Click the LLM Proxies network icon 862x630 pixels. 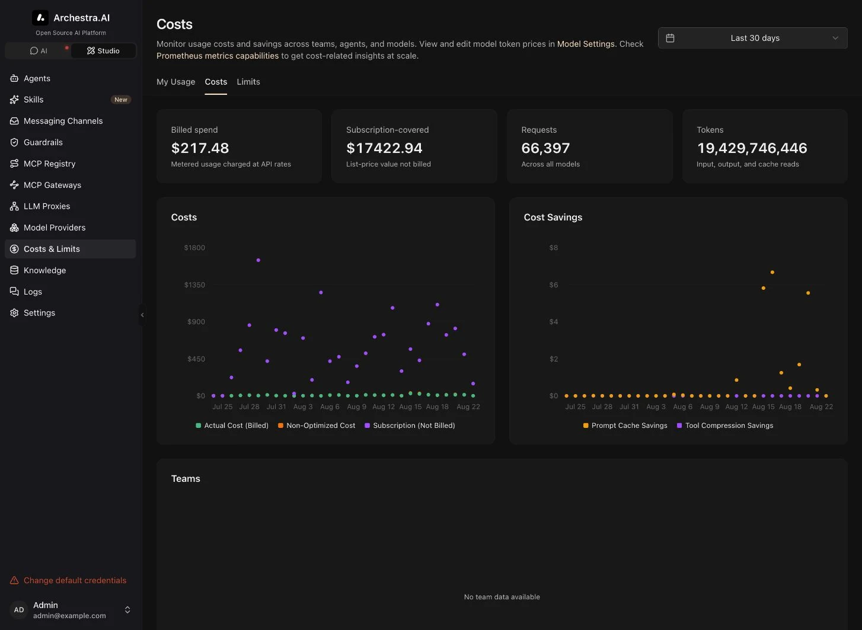click(x=14, y=206)
